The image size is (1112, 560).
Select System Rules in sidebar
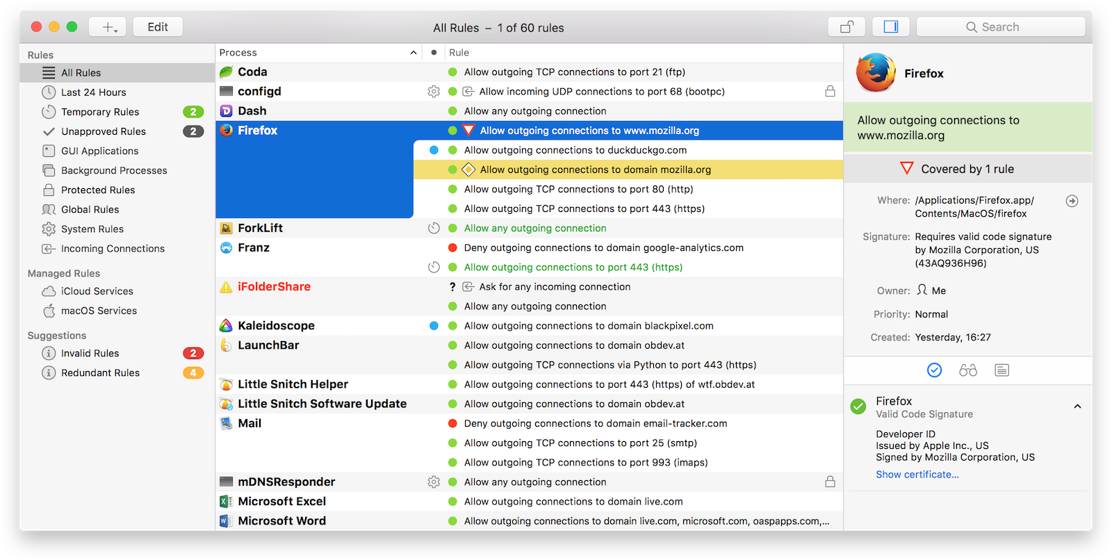click(117, 229)
